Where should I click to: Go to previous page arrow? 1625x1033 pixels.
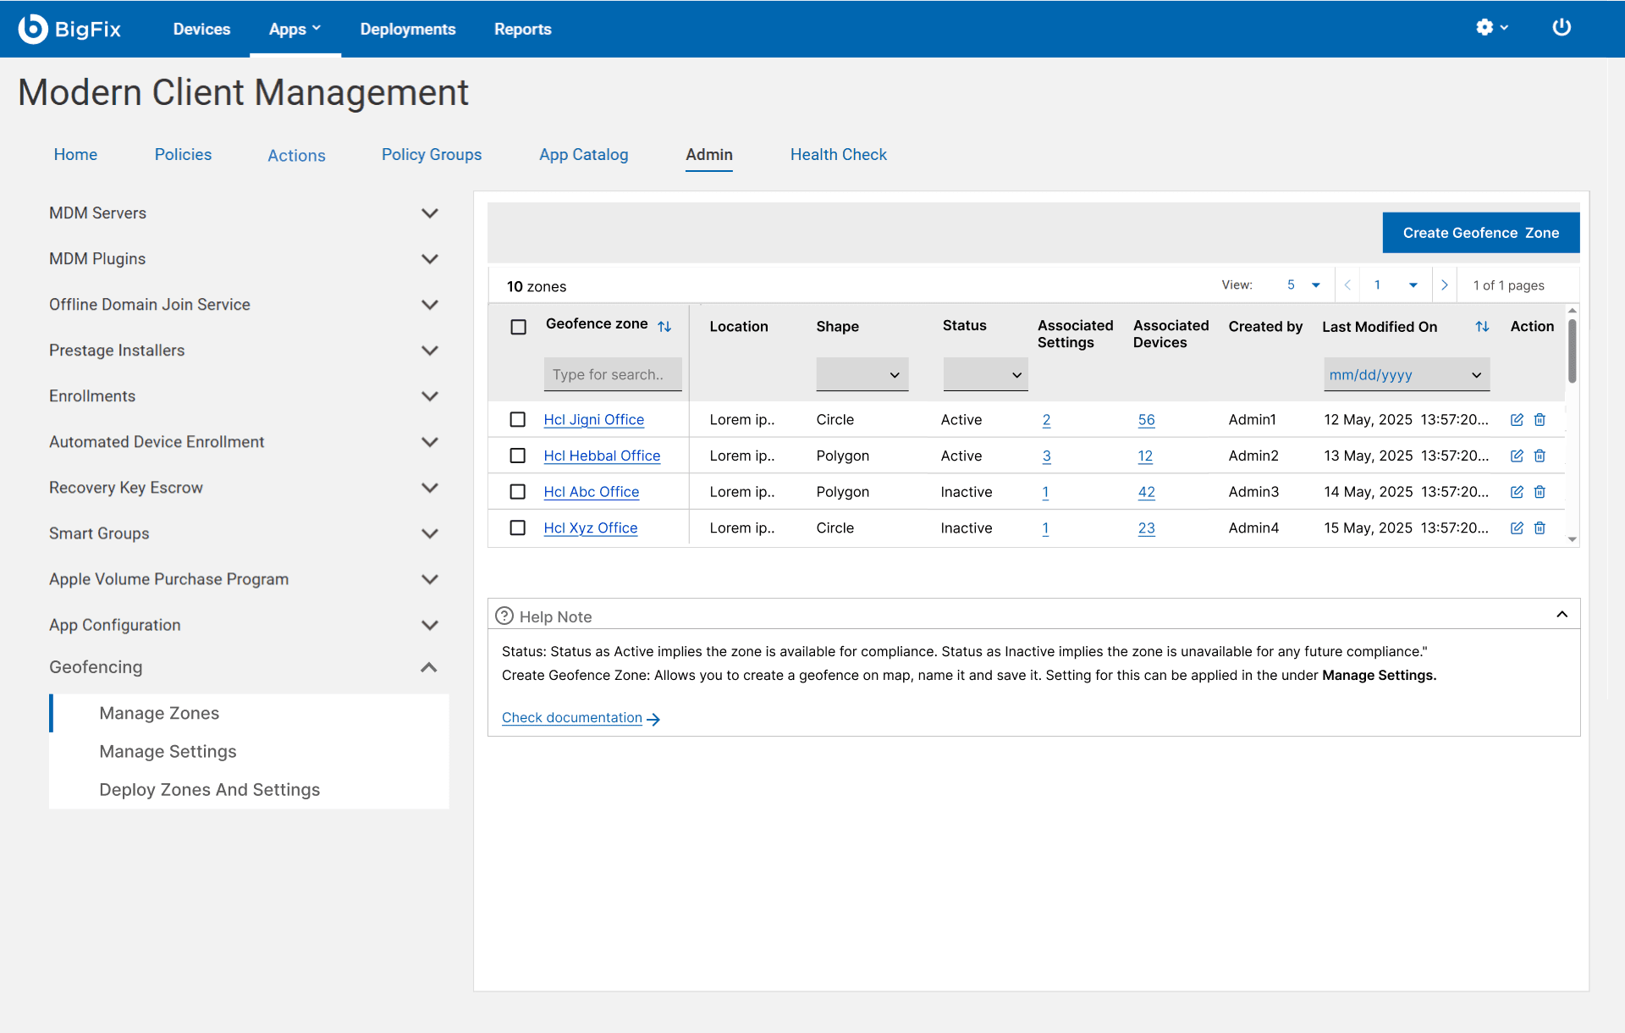[x=1347, y=285]
